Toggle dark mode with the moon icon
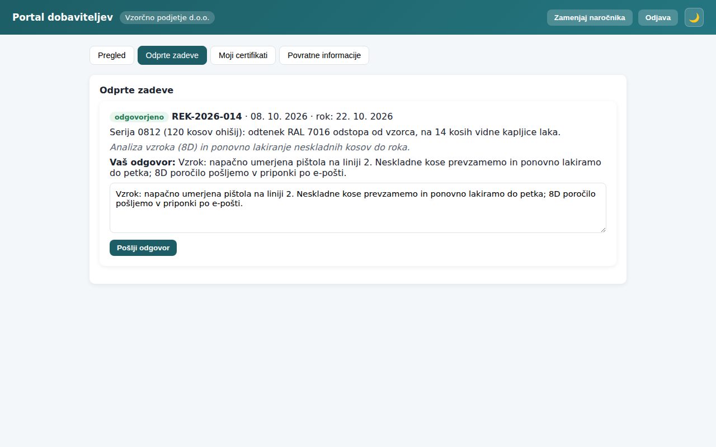Viewport: 716px width, 447px height. [694, 17]
